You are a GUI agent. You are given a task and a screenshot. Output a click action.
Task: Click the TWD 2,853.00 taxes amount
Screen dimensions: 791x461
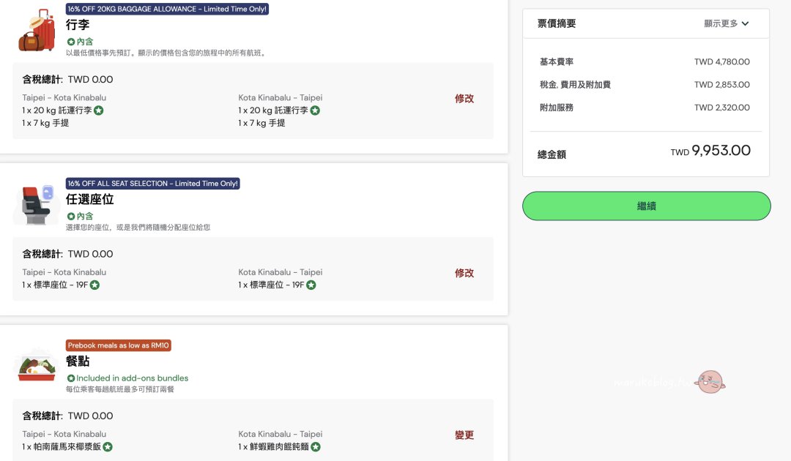tap(722, 85)
